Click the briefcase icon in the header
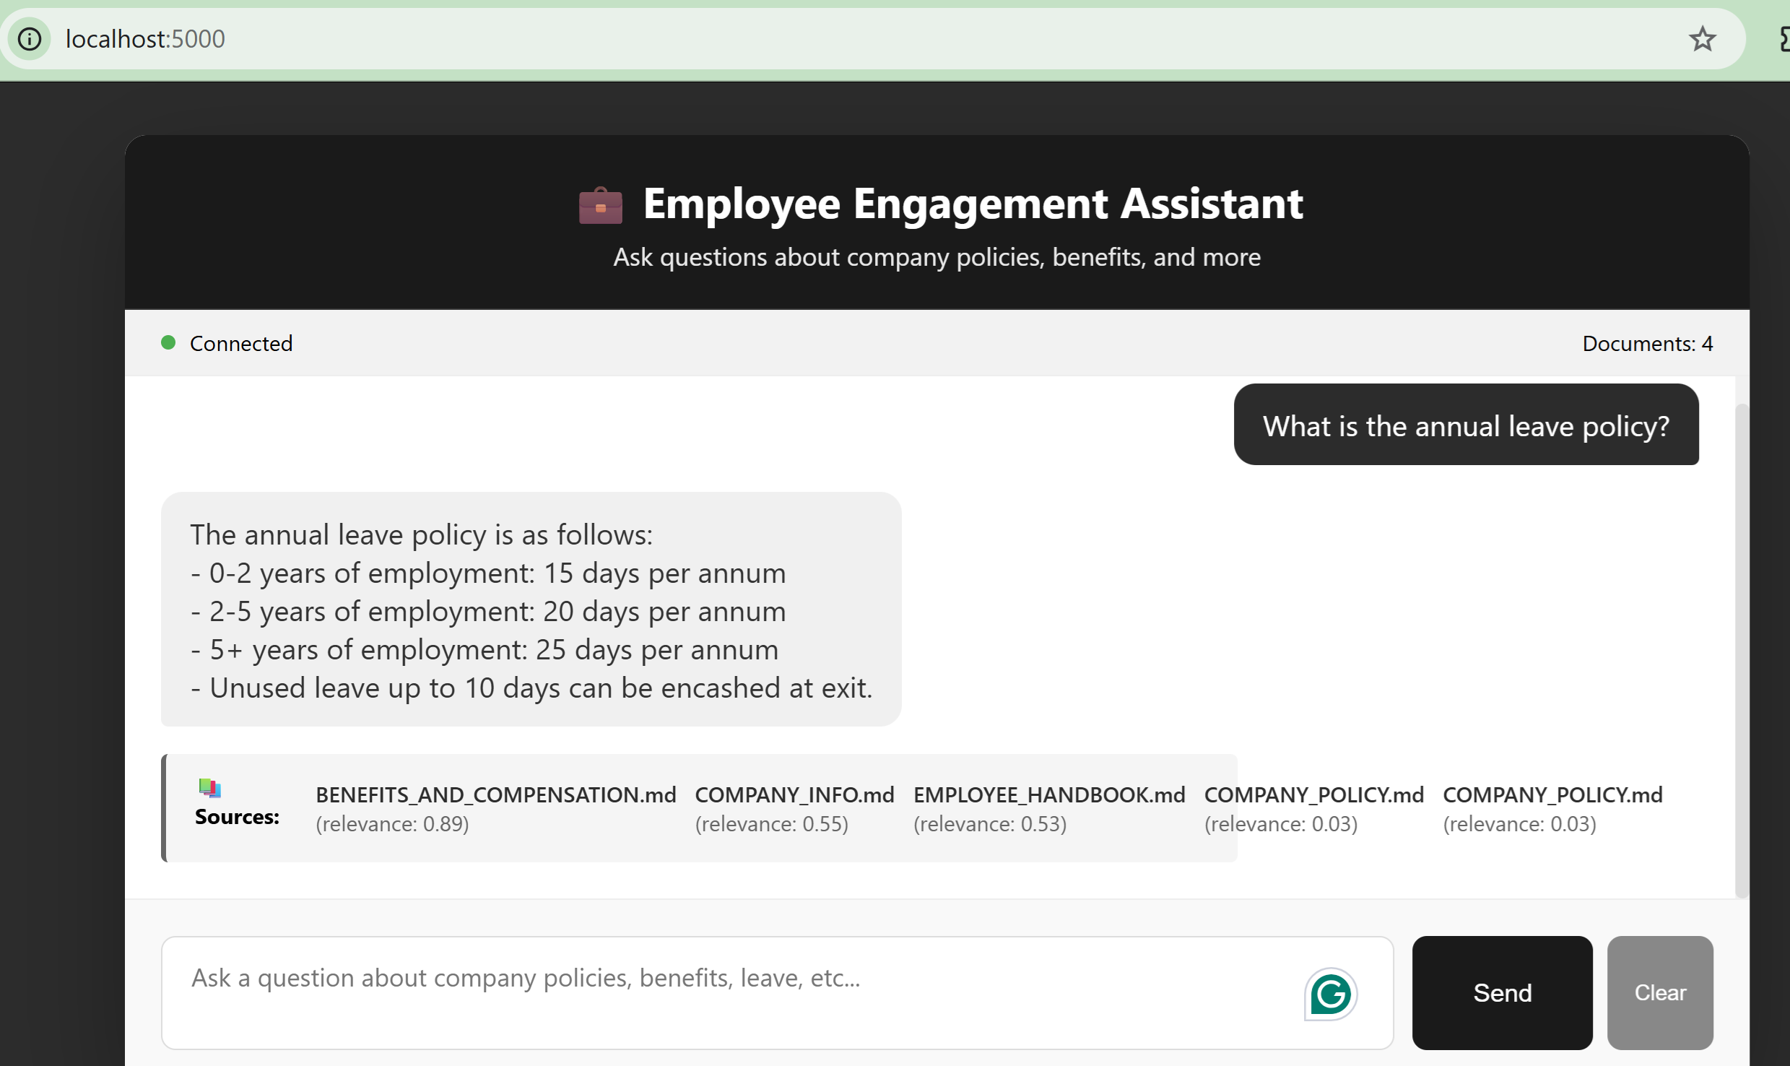1790x1066 pixels. pyautogui.click(x=600, y=206)
